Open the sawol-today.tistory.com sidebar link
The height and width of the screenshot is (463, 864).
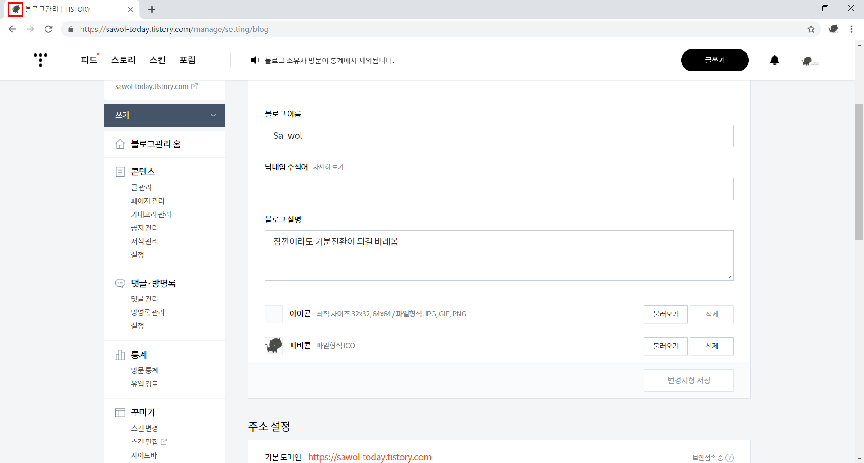[152, 86]
